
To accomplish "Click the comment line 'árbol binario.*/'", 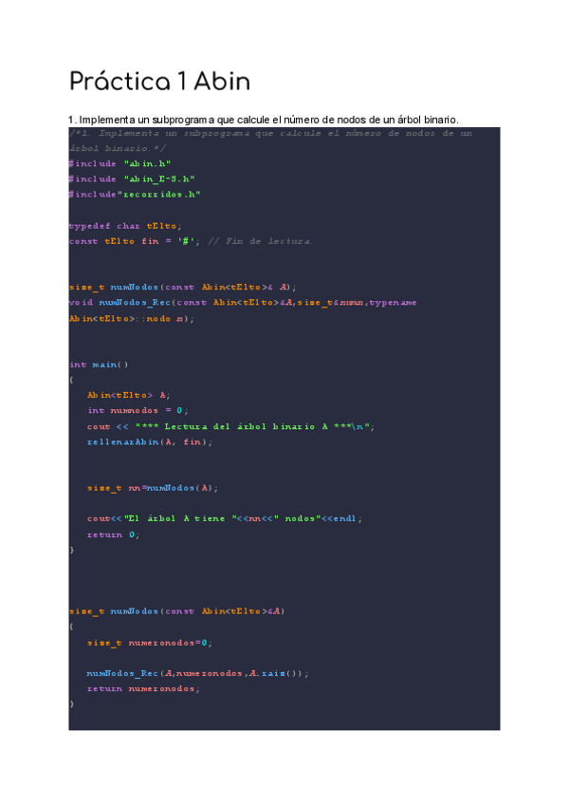I will pos(118,148).
